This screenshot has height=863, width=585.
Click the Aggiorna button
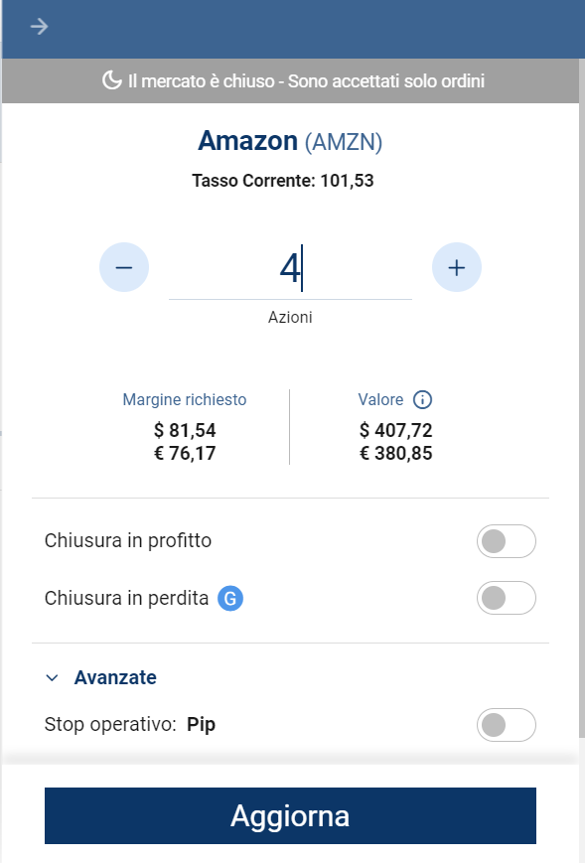point(290,815)
